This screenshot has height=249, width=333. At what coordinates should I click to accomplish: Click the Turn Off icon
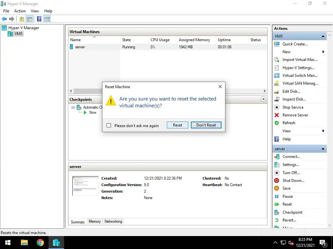tap(277, 173)
